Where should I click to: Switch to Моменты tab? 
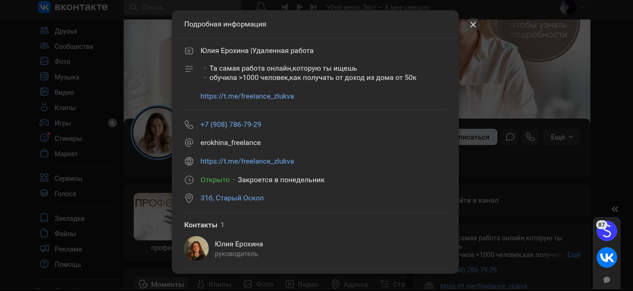pos(162,284)
